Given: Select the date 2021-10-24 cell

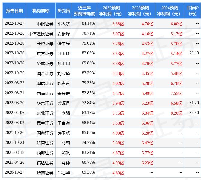Looking at the screenshot, I should [14, 142].
